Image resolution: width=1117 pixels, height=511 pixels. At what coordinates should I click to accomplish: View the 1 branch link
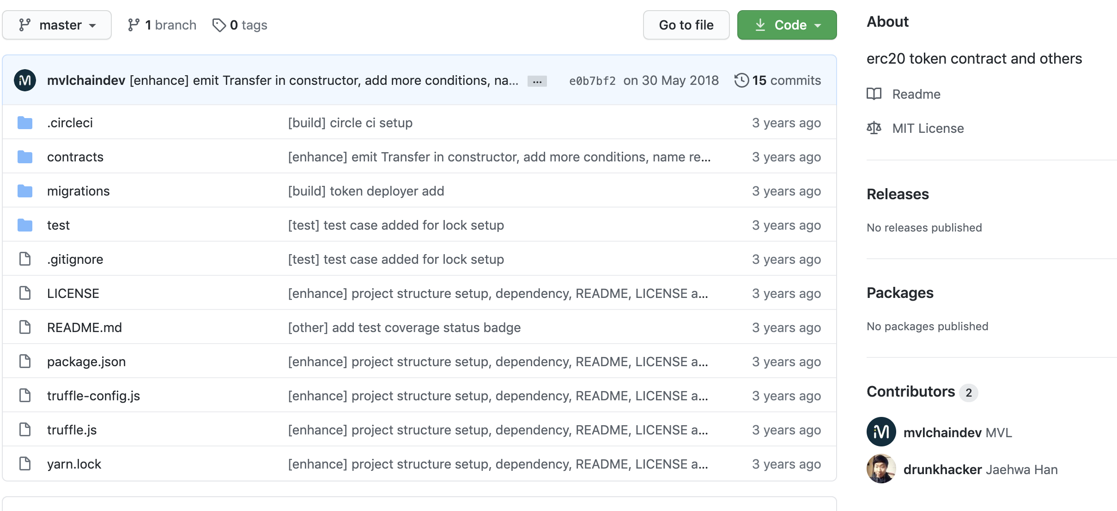162,25
